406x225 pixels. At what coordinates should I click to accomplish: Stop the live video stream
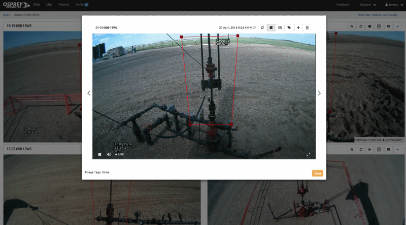tap(100, 154)
